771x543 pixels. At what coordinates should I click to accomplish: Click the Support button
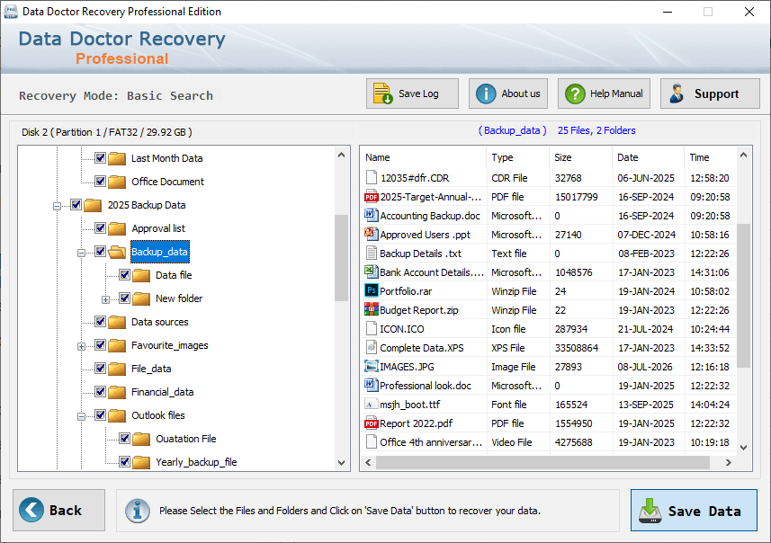[x=710, y=93]
